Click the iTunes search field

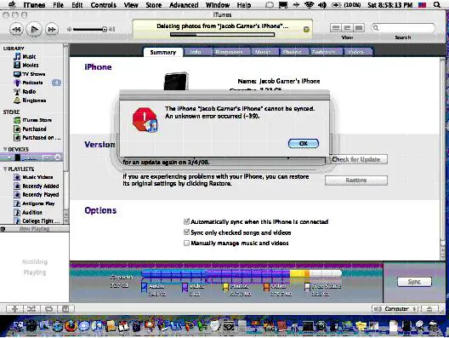pos(403,28)
